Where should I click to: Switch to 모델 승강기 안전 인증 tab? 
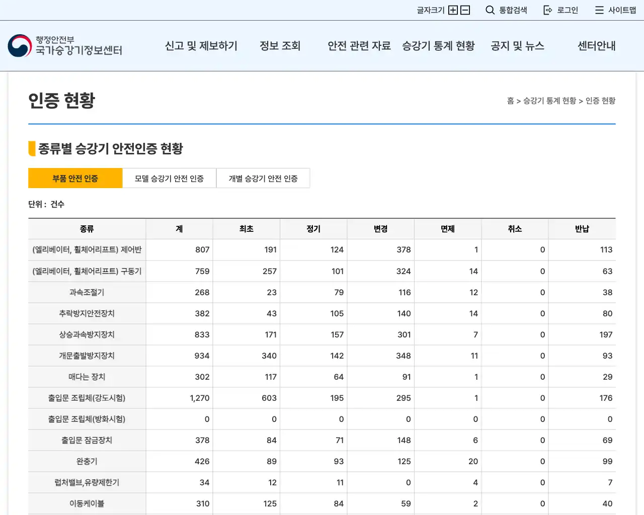170,178
